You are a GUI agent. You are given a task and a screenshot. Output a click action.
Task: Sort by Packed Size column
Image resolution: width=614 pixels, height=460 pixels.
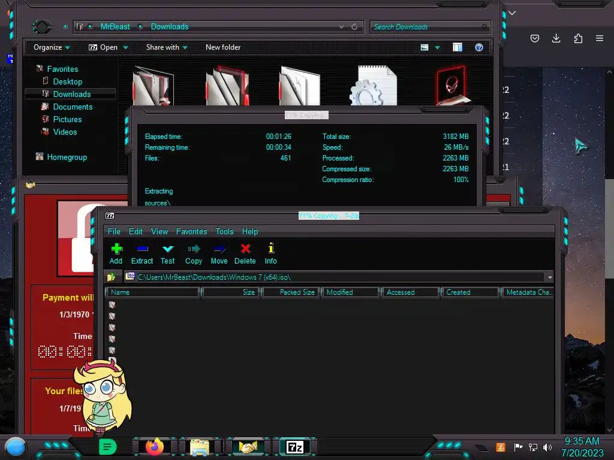291,292
